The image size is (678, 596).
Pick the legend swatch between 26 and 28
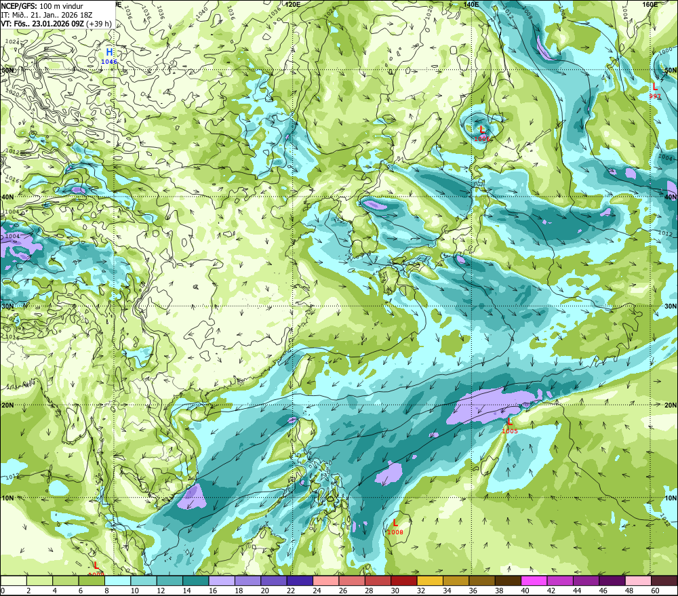pyautogui.click(x=352, y=580)
